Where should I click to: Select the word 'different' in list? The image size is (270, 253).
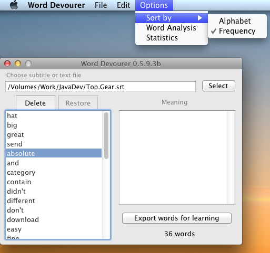(x=54, y=201)
